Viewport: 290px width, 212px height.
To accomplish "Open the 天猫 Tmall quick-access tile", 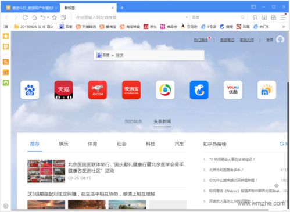I will click(64, 90).
